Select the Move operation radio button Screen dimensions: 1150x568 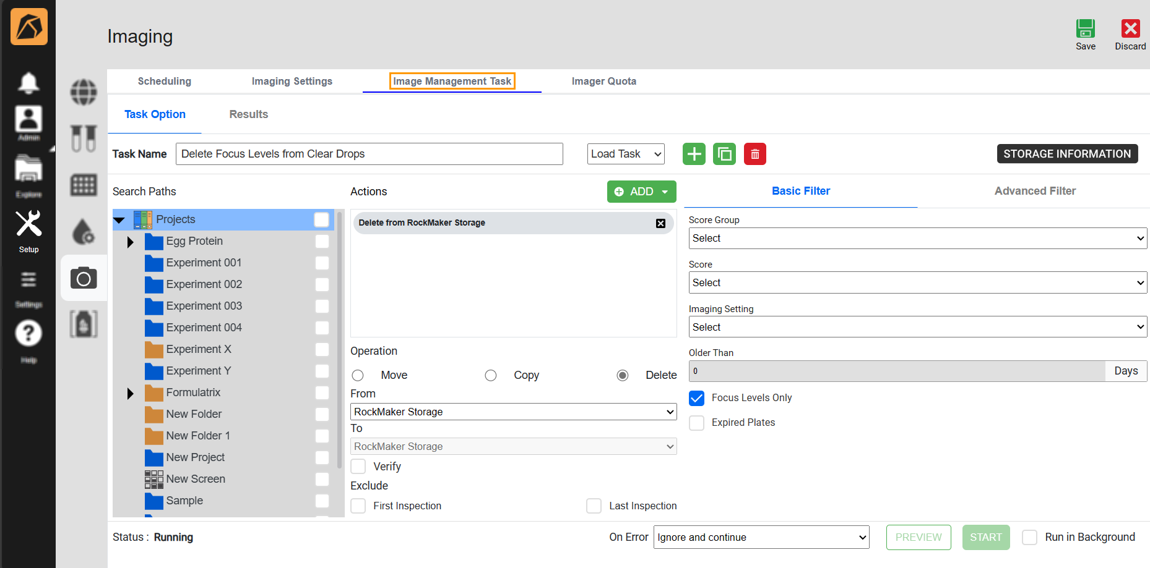358,376
